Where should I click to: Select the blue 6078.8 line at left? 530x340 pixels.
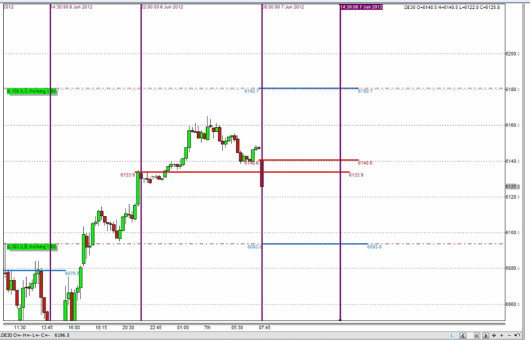click(34, 270)
